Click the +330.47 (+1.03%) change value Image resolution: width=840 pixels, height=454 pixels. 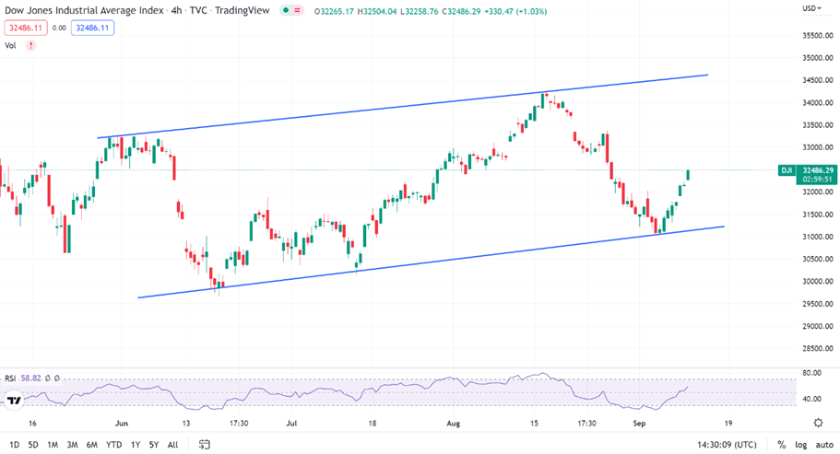[x=515, y=11]
